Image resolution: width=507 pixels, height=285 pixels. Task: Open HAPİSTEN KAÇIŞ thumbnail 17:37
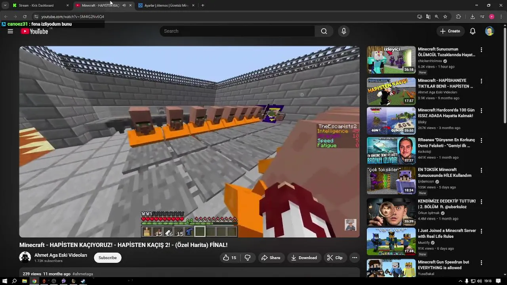[x=391, y=91]
